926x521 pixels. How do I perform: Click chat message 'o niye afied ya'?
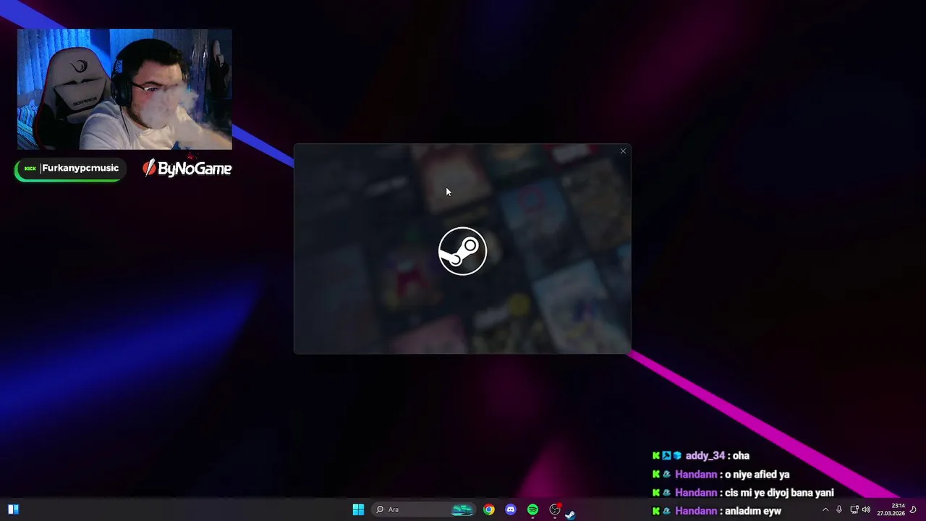[757, 475]
